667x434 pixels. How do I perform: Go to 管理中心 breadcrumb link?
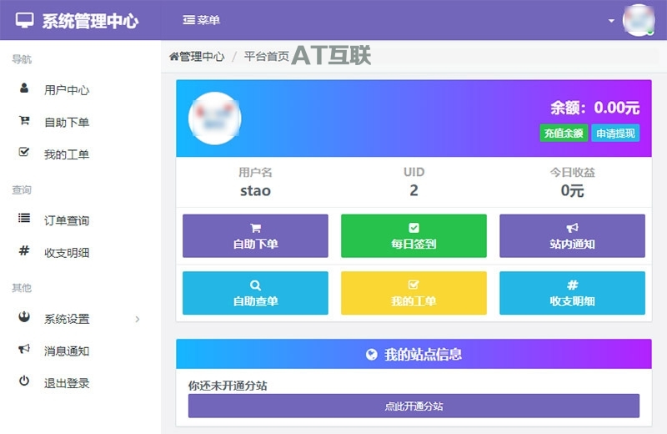click(197, 56)
